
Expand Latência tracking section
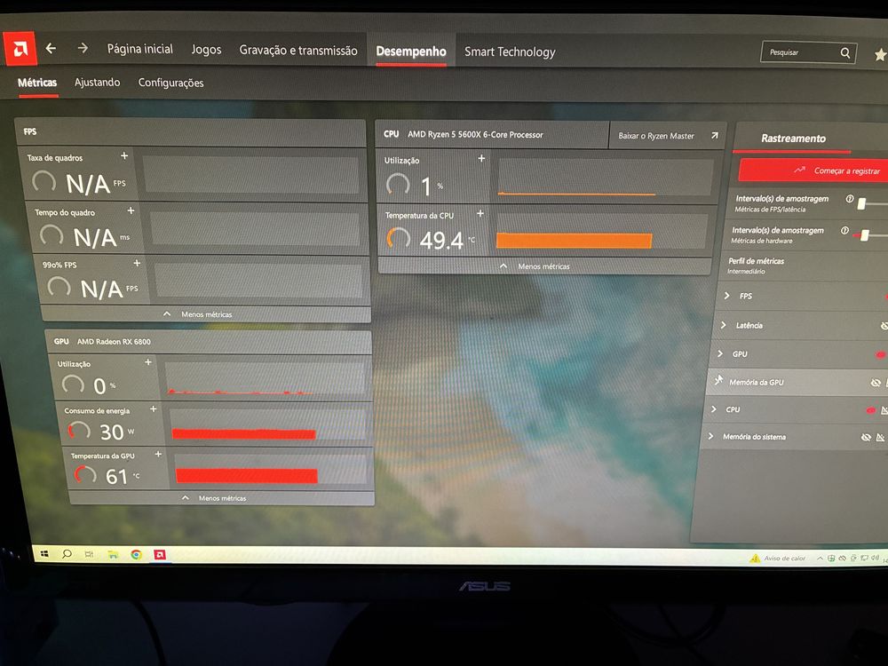tap(723, 325)
